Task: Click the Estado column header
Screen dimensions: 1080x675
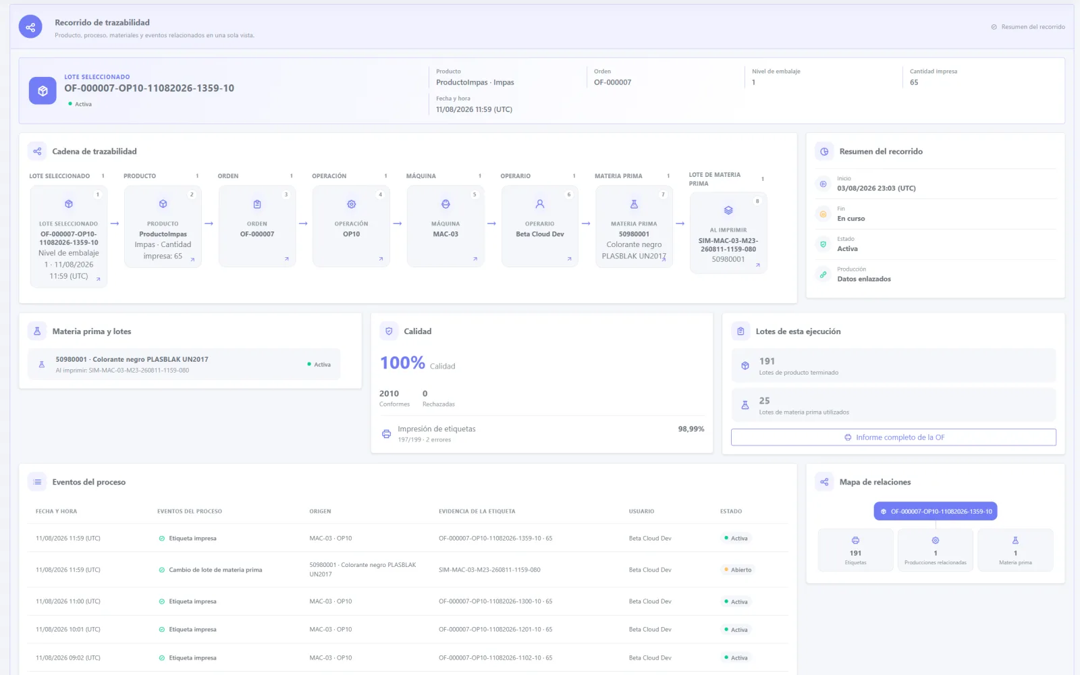Action: pyautogui.click(x=731, y=512)
